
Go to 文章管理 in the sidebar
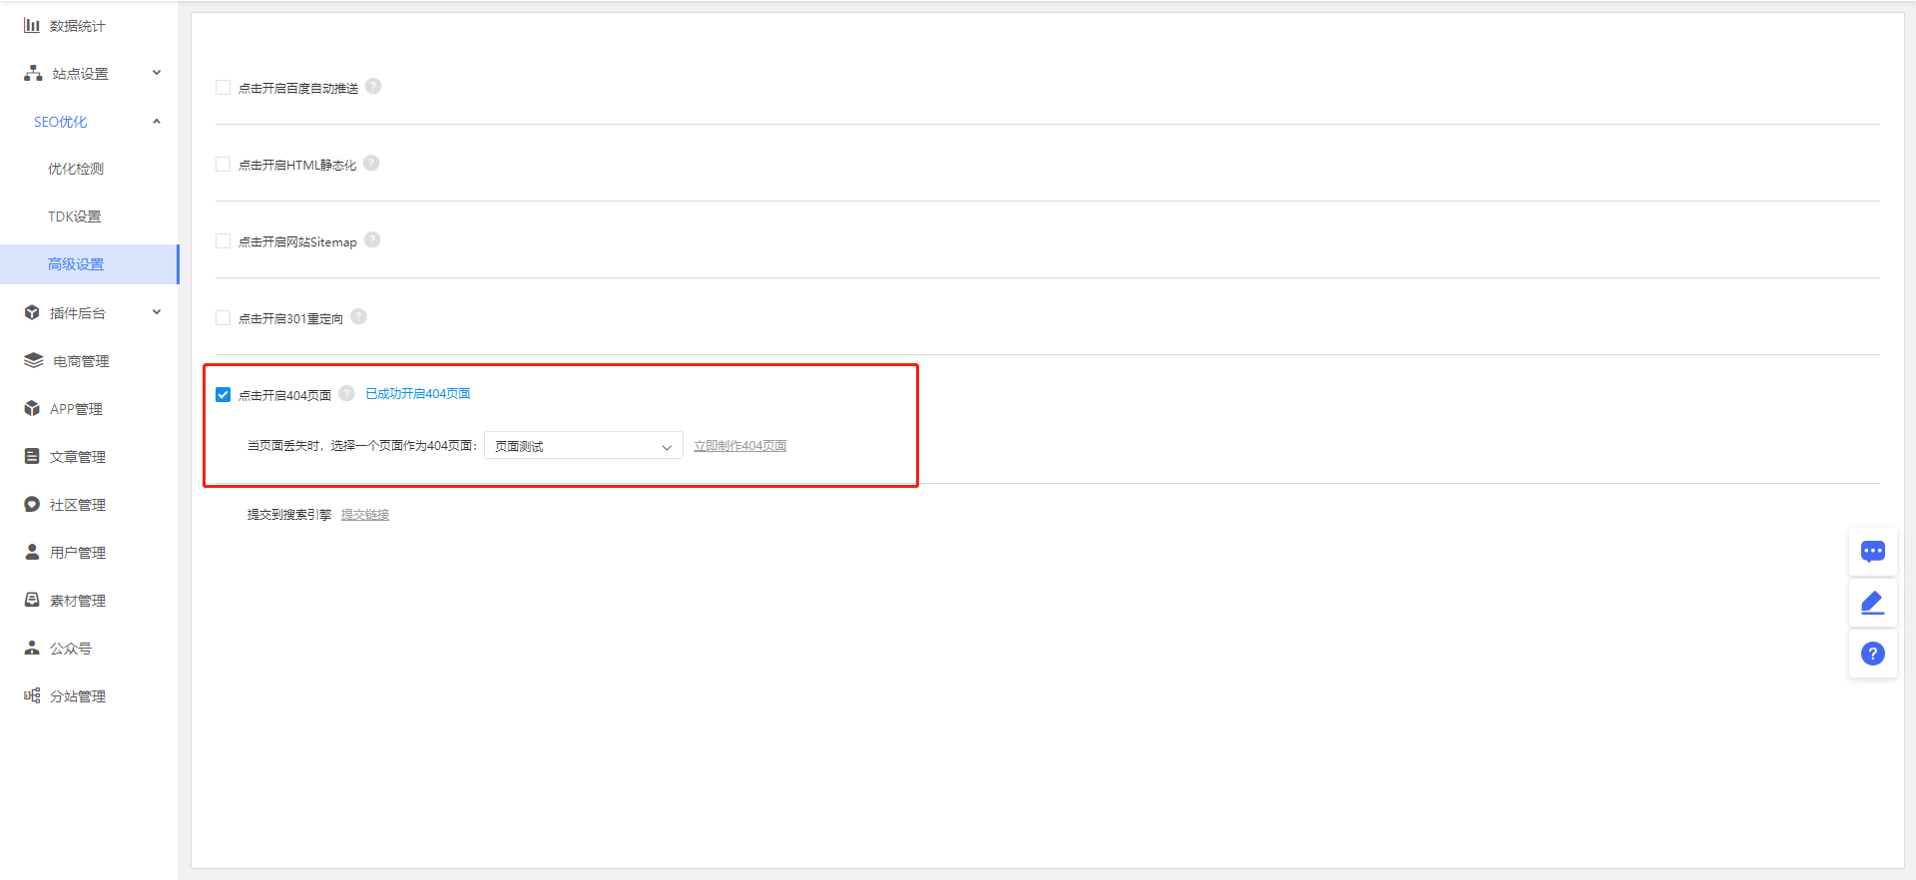click(78, 457)
